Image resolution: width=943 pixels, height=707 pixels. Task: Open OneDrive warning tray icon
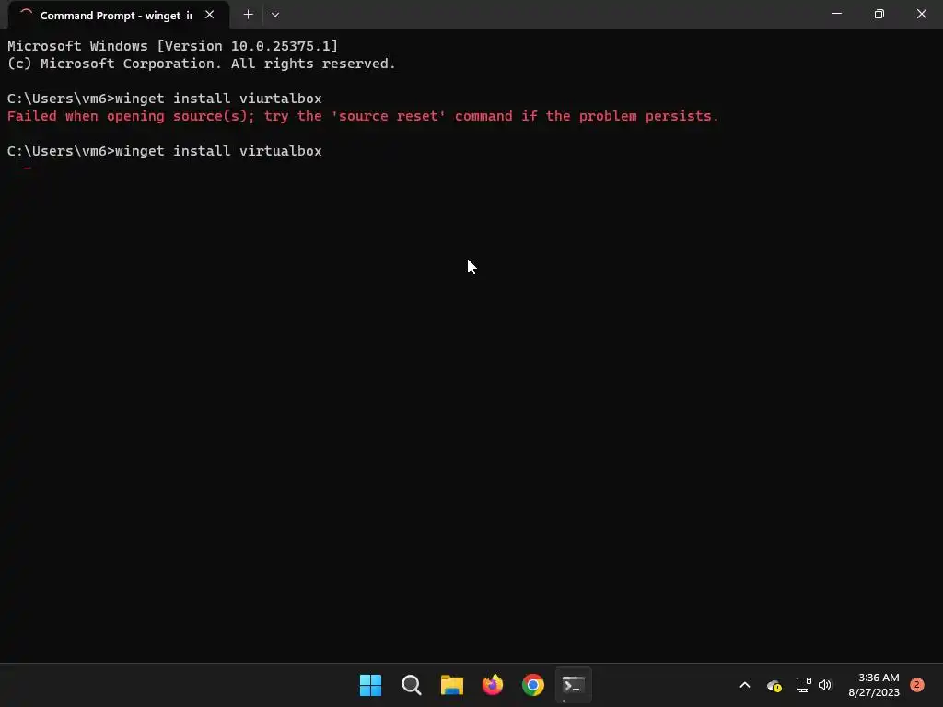pyautogui.click(x=774, y=685)
